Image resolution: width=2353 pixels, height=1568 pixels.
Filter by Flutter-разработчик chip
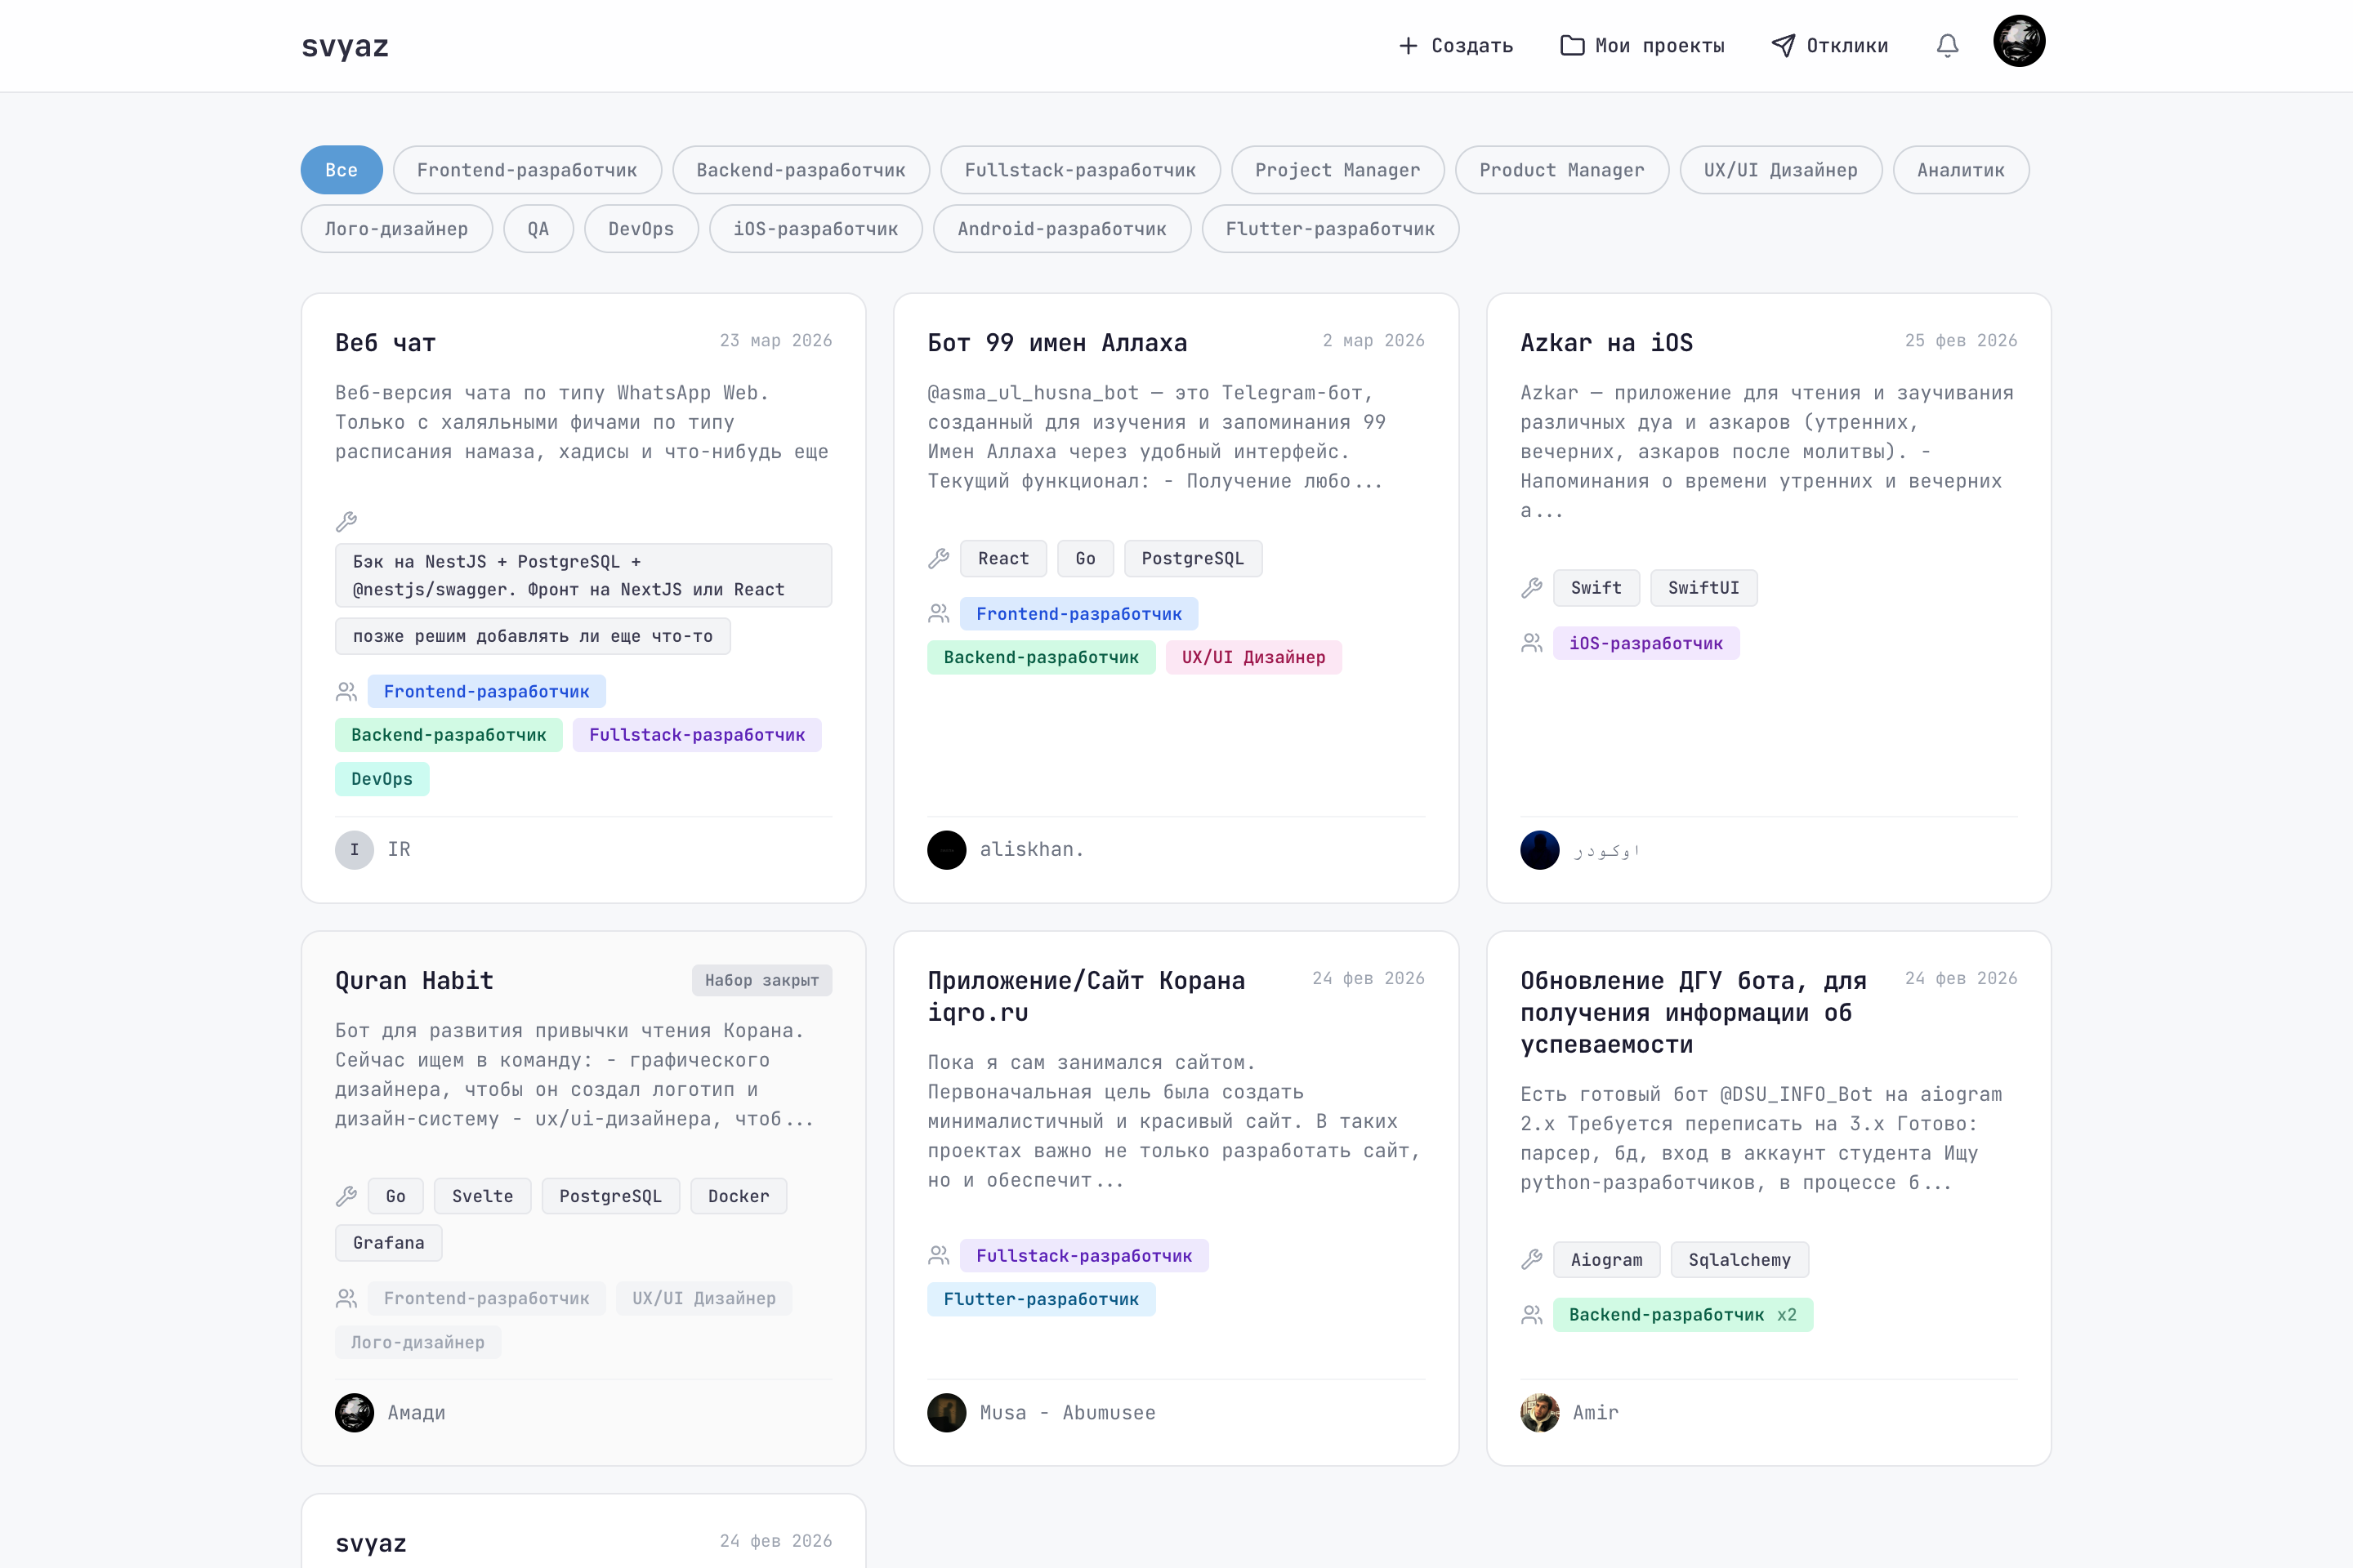coord(1331,229)
